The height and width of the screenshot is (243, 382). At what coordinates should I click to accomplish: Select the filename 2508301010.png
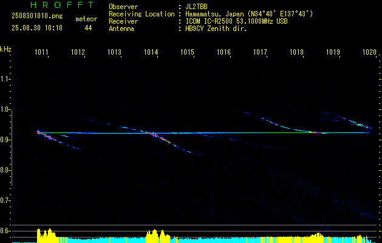click(x=37, y=16)
